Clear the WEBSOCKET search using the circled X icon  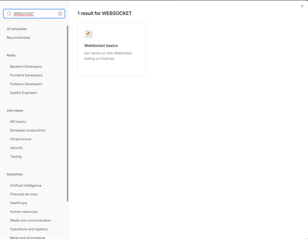click(x=60, y=13)
